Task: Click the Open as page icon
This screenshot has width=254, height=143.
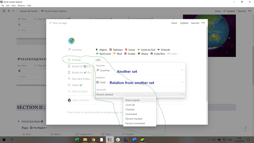Action: pos(50,23)
